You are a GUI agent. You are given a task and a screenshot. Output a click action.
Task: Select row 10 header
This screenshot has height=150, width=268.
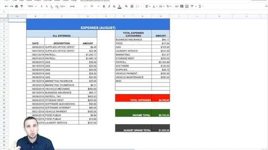click(4, 55)
